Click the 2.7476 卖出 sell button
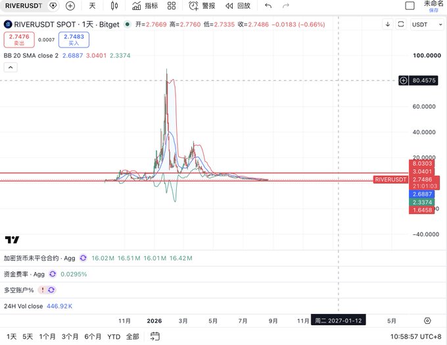Screen dimensions: 447x345 click(x=19, y=40)
